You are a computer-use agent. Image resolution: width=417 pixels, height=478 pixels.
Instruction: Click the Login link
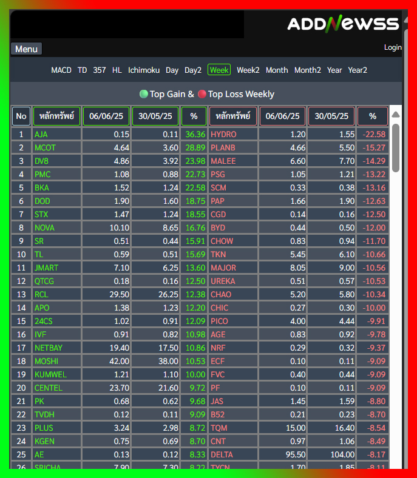pyautogui.click(x=393, y=47)
